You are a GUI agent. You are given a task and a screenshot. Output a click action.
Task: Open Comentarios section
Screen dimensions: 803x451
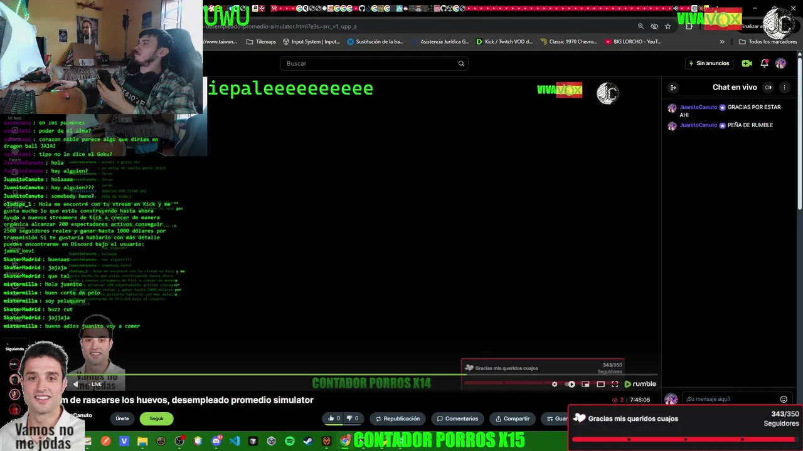457,418
